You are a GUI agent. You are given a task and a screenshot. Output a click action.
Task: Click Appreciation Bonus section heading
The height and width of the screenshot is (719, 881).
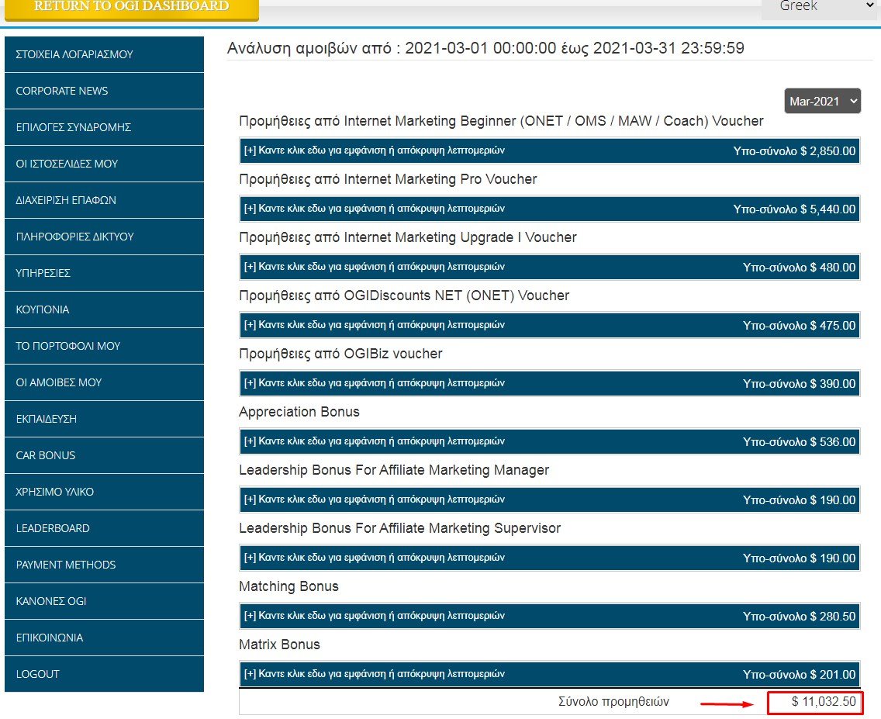pos(299,412)
